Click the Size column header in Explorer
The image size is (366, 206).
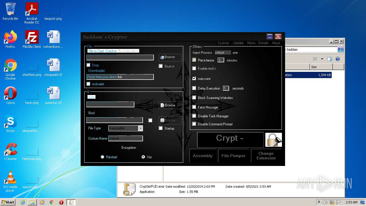pos(321,67)
